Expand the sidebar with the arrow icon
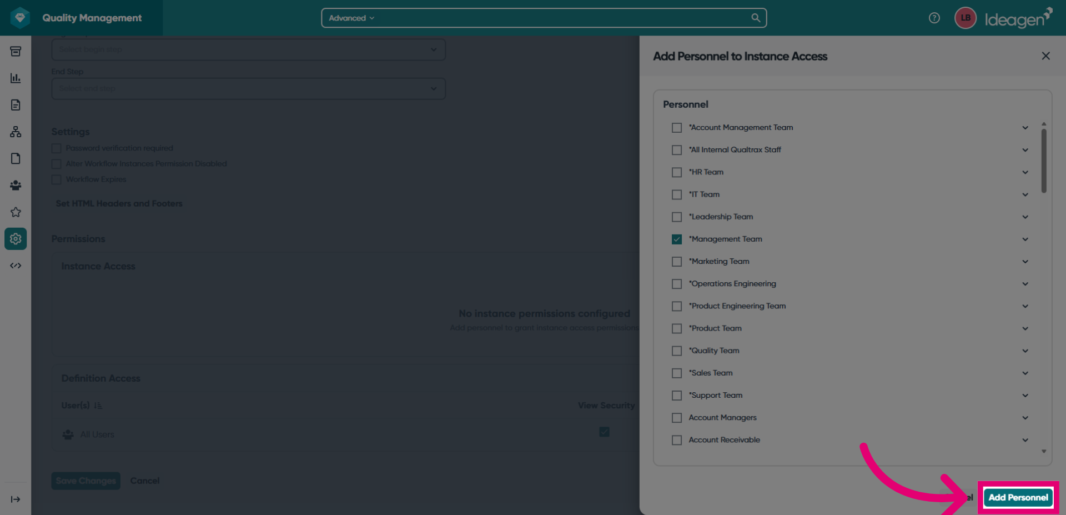Screen dimensions: 1066x515 16,499
